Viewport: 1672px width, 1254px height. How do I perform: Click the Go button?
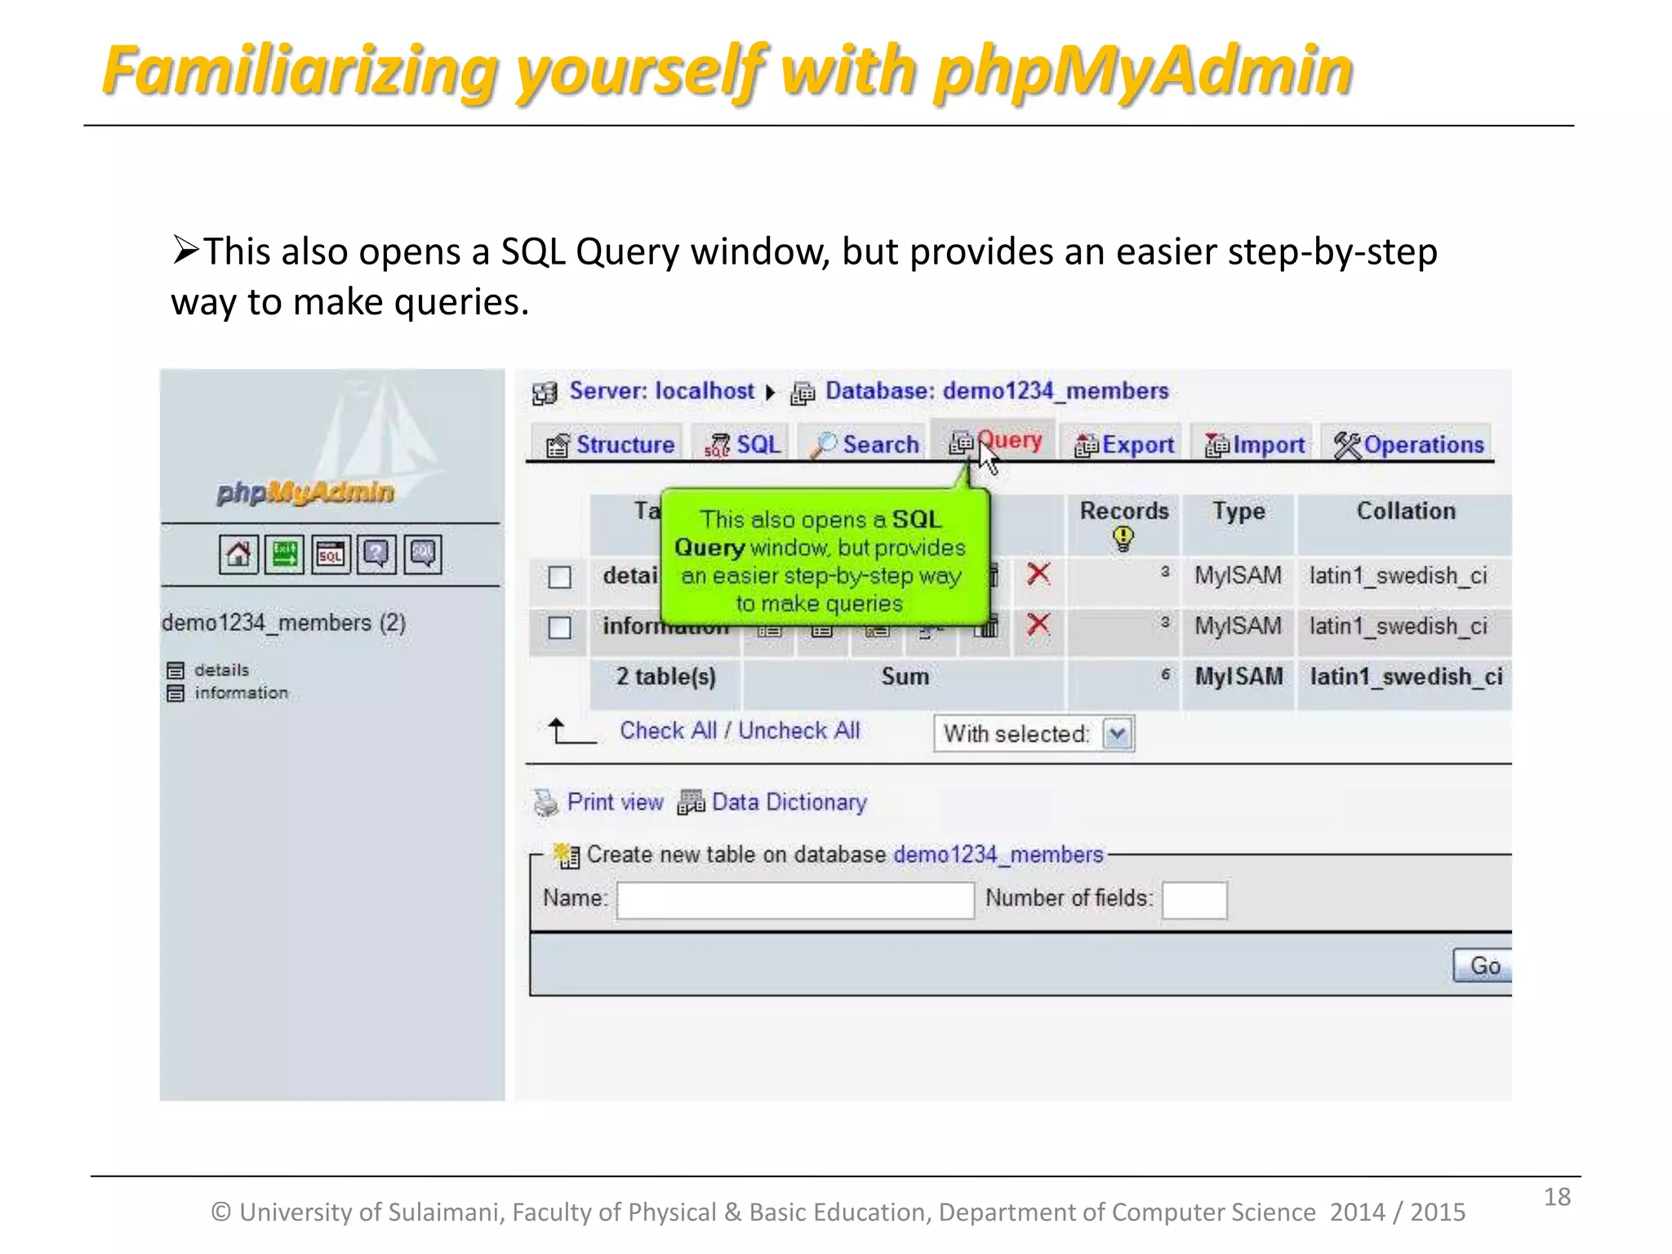pos(1483,966)
